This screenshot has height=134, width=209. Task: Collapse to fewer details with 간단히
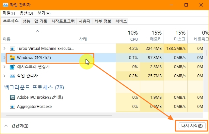16,126
